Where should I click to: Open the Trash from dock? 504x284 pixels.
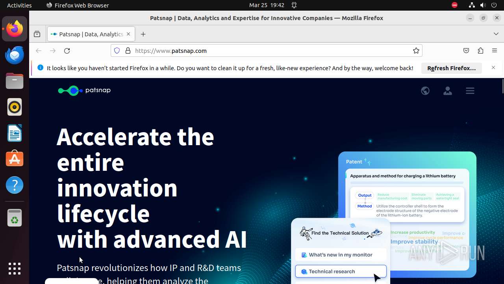[x=15, y=218]
